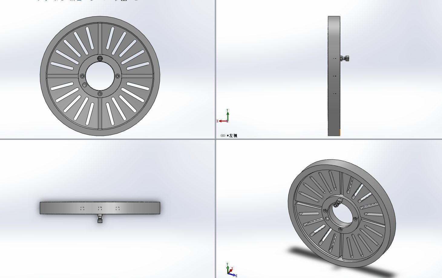Click the view link chain icon
This screenshot has width=442, height=278.
[223, 136]
